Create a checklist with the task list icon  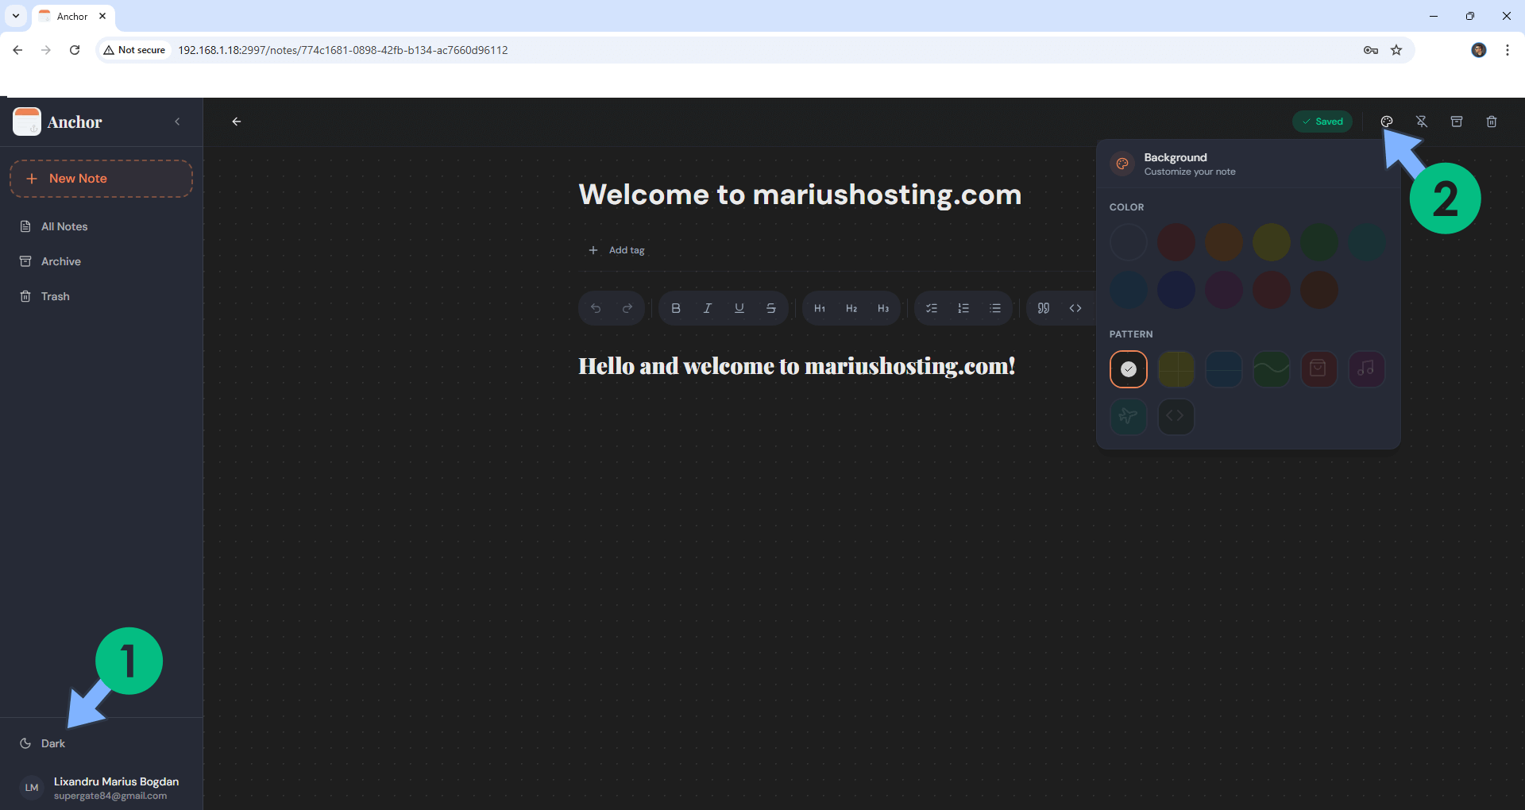tap(932, 308)
